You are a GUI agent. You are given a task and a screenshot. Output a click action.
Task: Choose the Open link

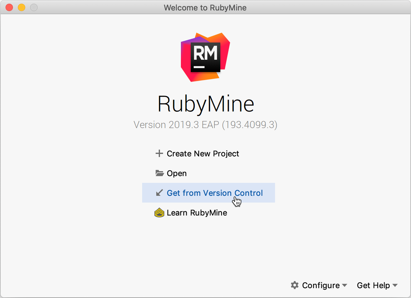pyautogui.click(x=177, y=173)
